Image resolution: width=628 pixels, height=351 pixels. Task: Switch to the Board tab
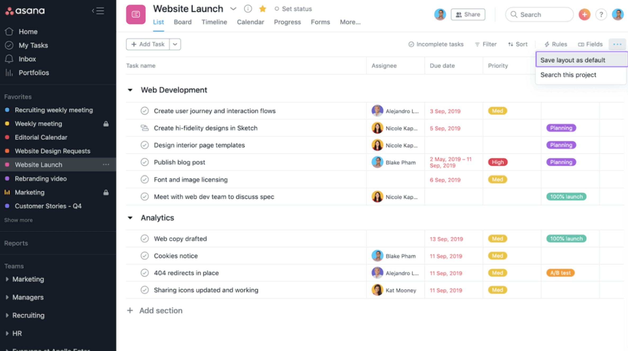pos(182,22)
